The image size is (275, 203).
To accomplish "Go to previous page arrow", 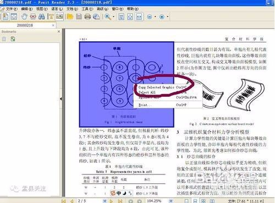I will [x=72, y=201].
